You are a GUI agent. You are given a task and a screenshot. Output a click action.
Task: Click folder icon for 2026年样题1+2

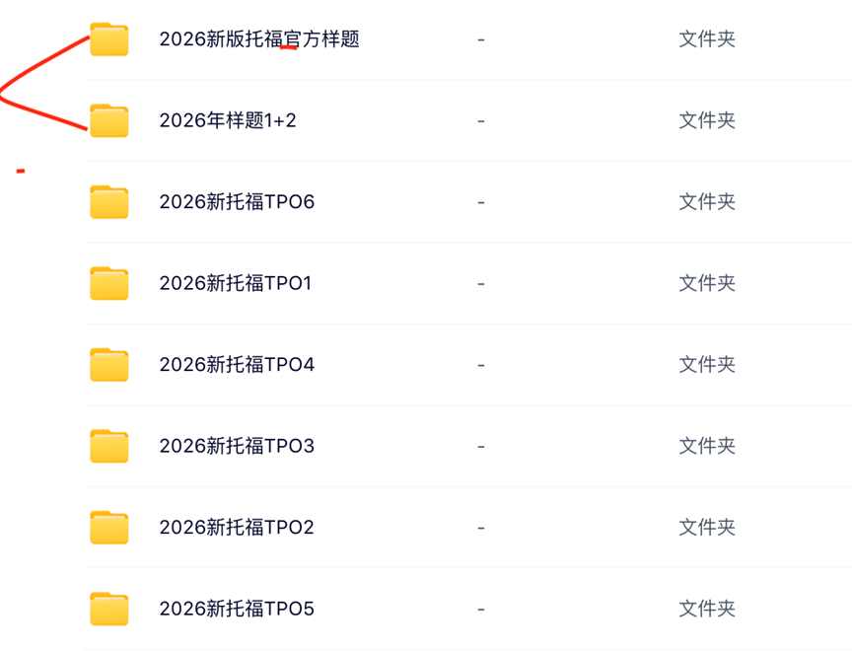coord(109,120)
